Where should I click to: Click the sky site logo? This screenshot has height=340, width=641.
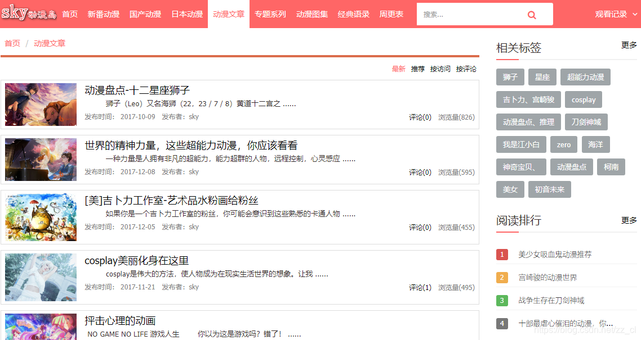click(29, 13)
